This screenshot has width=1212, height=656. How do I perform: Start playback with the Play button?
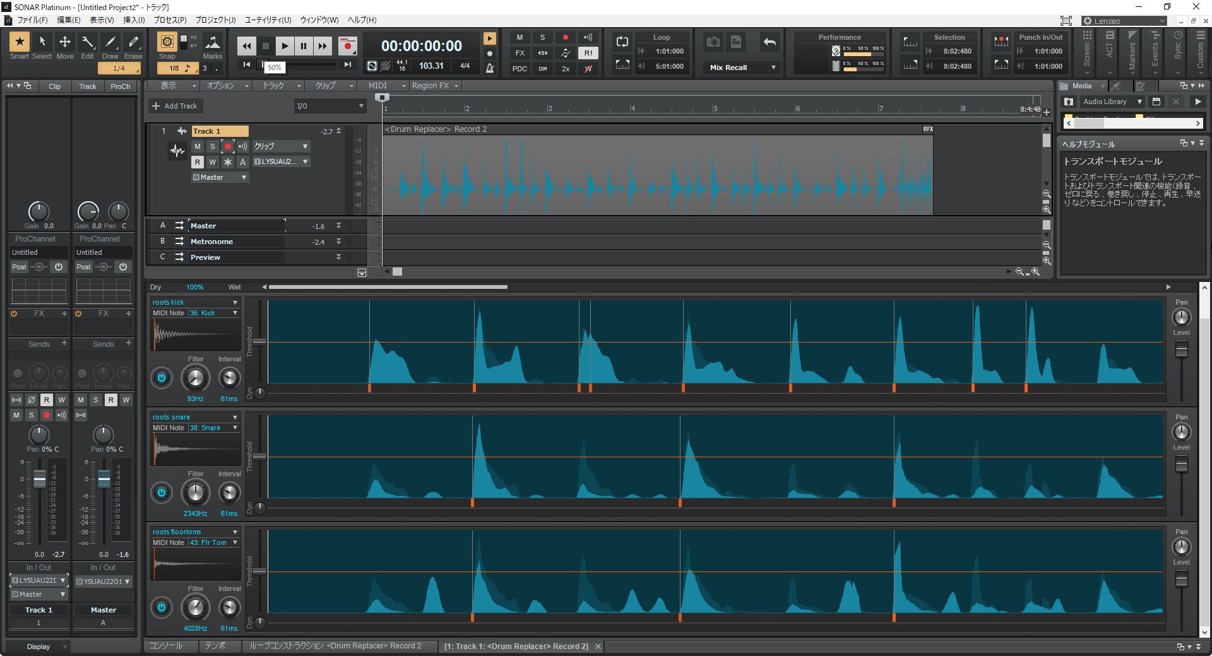(285, 45)
